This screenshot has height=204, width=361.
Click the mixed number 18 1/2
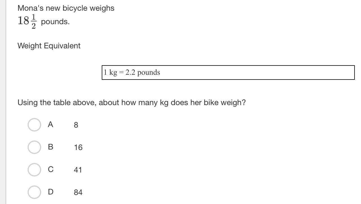(x=27, y=21)
